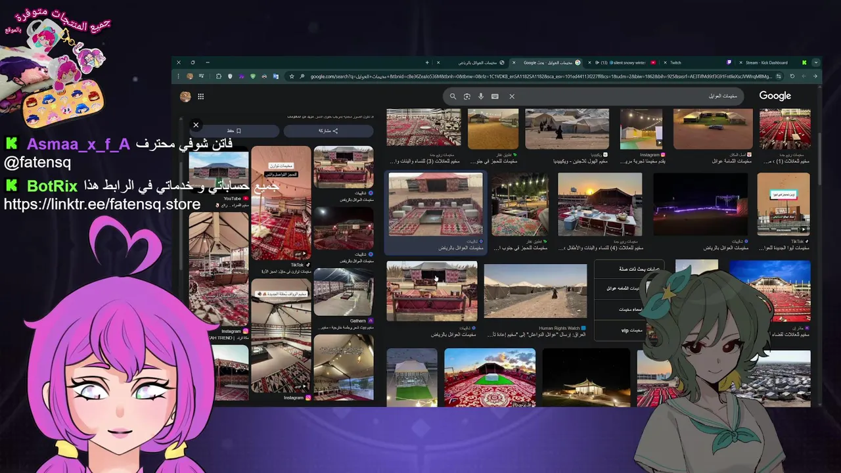Open Chrome three-dot menu
This screenshot has height=473, width=841.
178,76
